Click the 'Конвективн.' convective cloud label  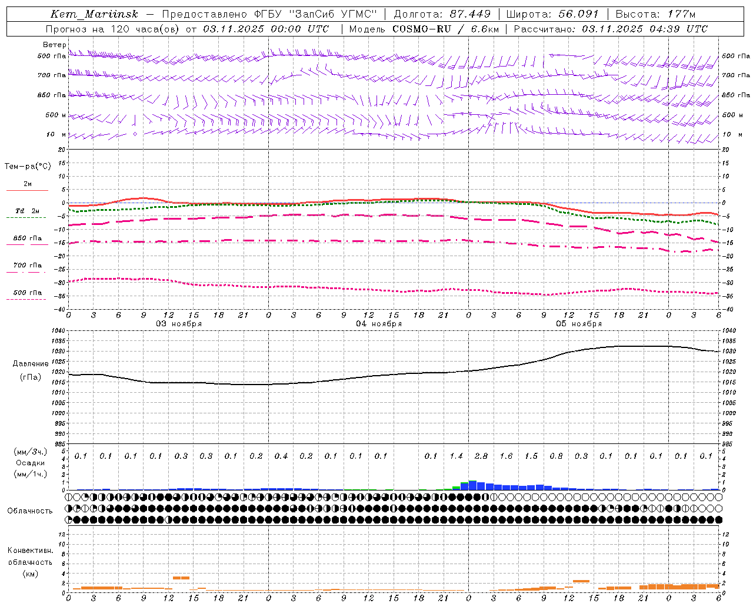[31, 551]
